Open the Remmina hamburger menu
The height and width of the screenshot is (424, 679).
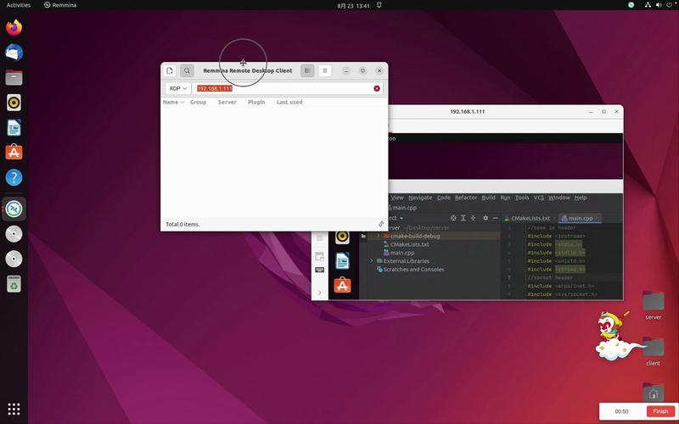coord(324,71)
